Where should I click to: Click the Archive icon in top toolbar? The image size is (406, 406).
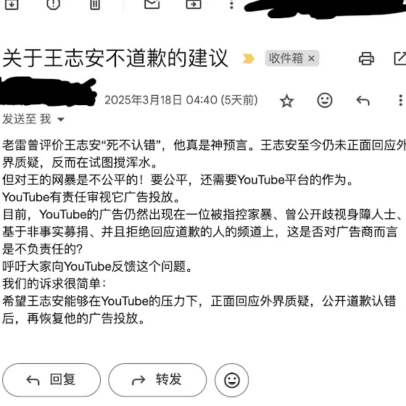click(12, 4)
